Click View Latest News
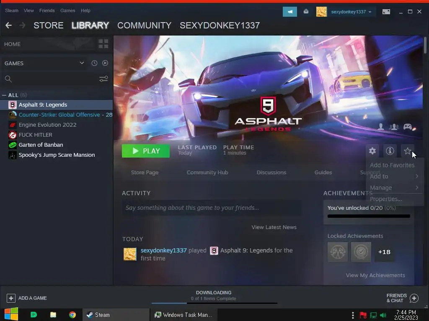Screen dimensions: 429x321 pos(274,227)
